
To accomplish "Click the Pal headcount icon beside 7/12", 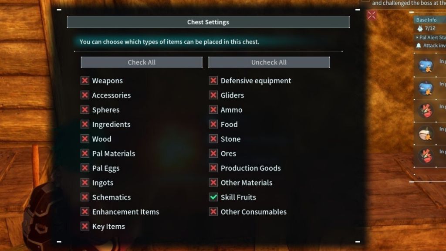I will coord(419,29).
